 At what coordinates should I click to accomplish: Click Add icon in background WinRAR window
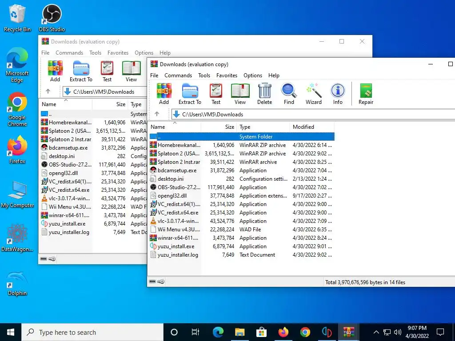[55, 71]
